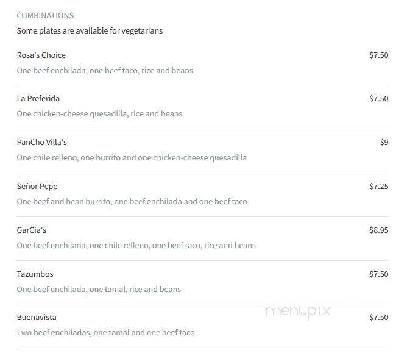This screenshot has width=396, height=353.
Task: Click the COMBINATIONS section heading
Action: pyautogui.click(x=45, y=15)
